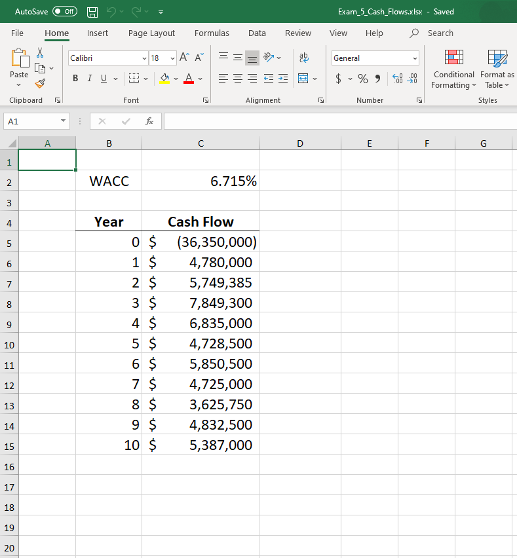Open Format as Table menu
517x558 pixels.
[497, 69]
